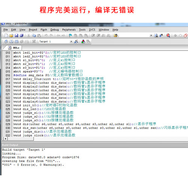The width and height of the screenshot is (188, 188).
Task: Open the Project menu
Action: tap(33, 30)
